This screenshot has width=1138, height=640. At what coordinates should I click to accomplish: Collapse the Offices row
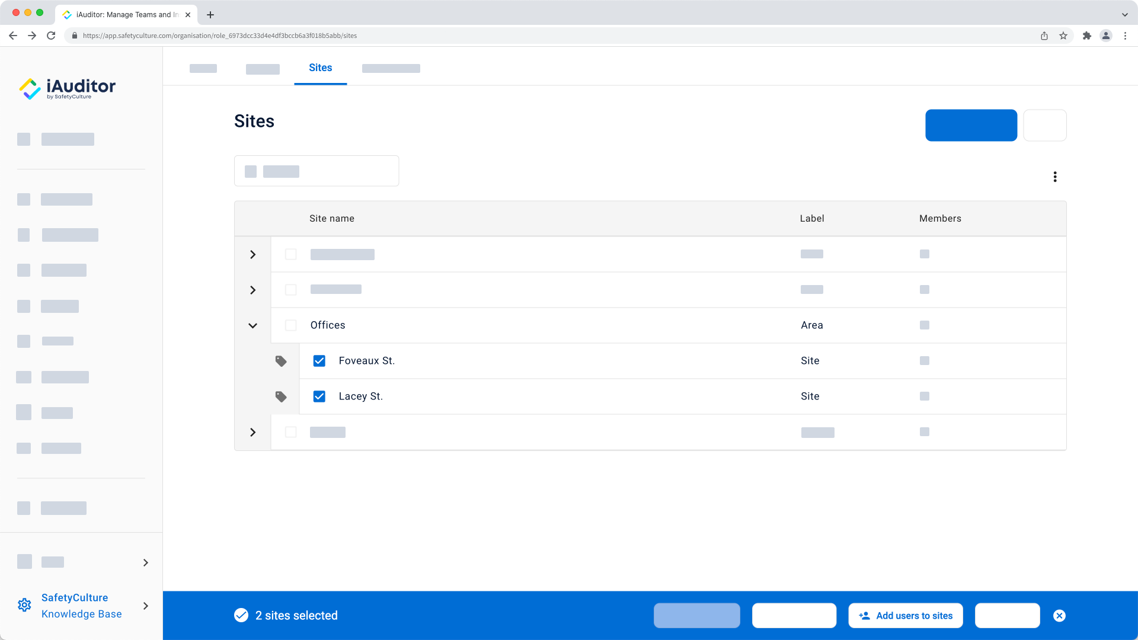coord(253,325)
